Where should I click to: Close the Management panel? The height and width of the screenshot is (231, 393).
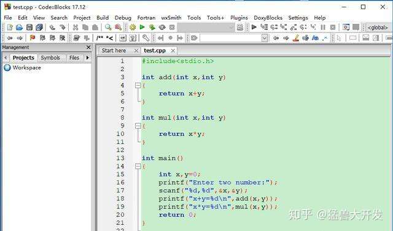click(x=88, y=47)
